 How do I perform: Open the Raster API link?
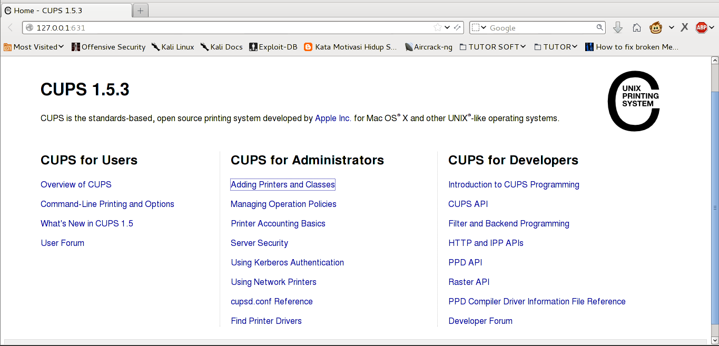(x=469, y=282)
